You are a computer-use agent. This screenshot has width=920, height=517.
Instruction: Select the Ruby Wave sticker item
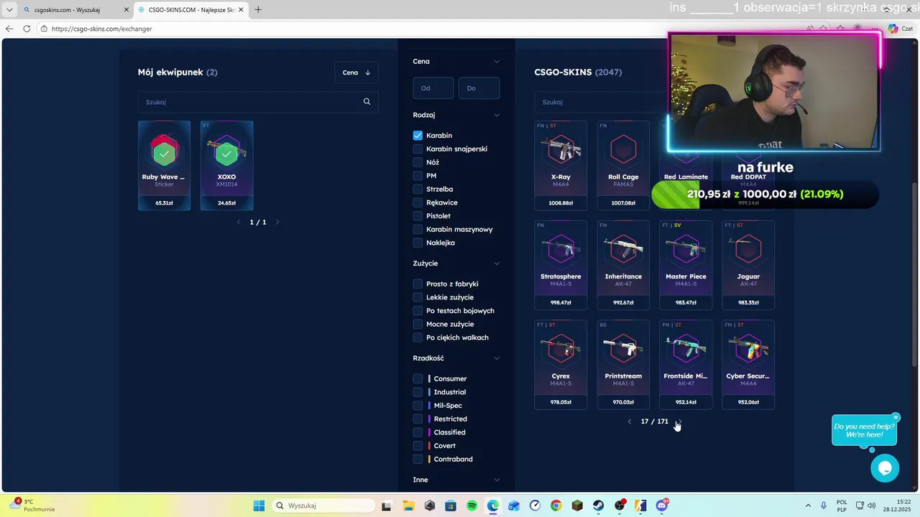tap(164, 165)
